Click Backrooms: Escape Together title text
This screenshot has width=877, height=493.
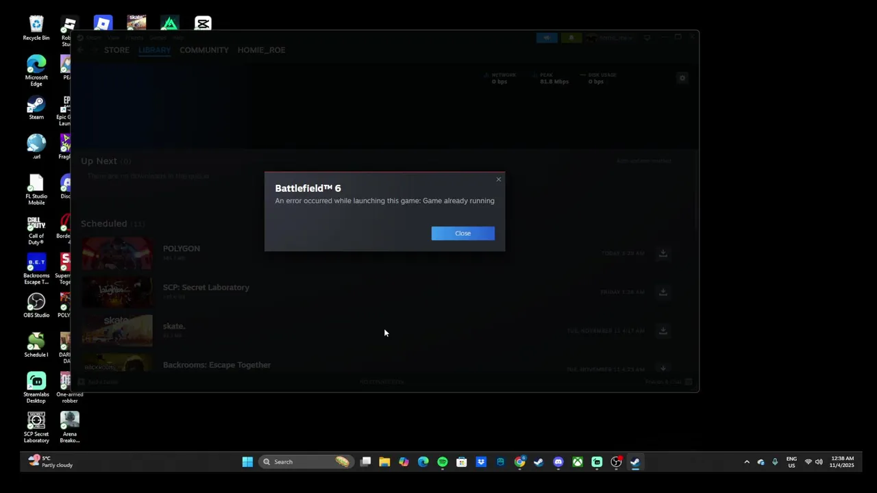pyautogui.click(x=217, y=365)
